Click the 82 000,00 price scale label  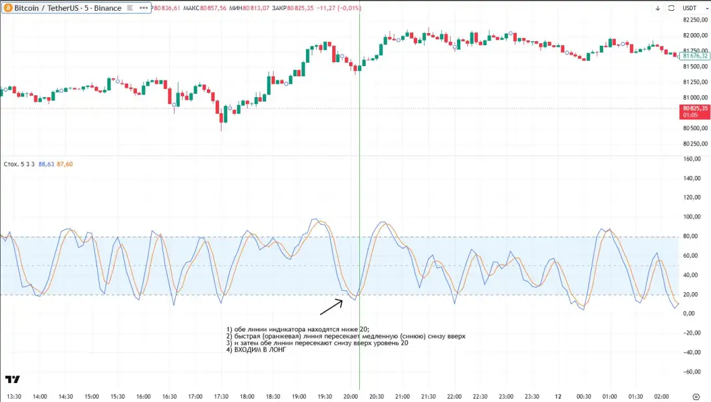[695, 36]
